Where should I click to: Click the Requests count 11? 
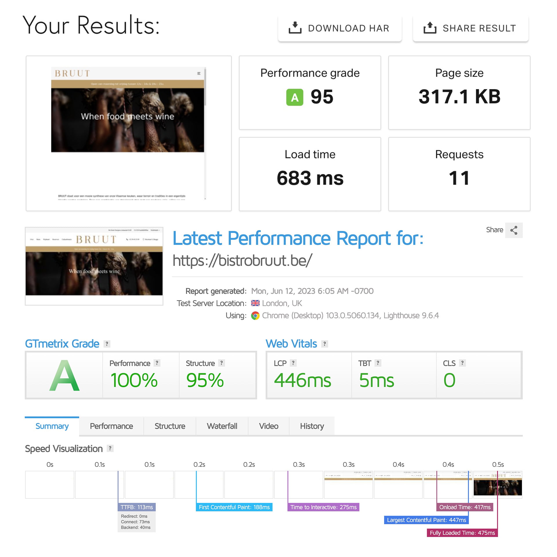(x=459, y=178)
